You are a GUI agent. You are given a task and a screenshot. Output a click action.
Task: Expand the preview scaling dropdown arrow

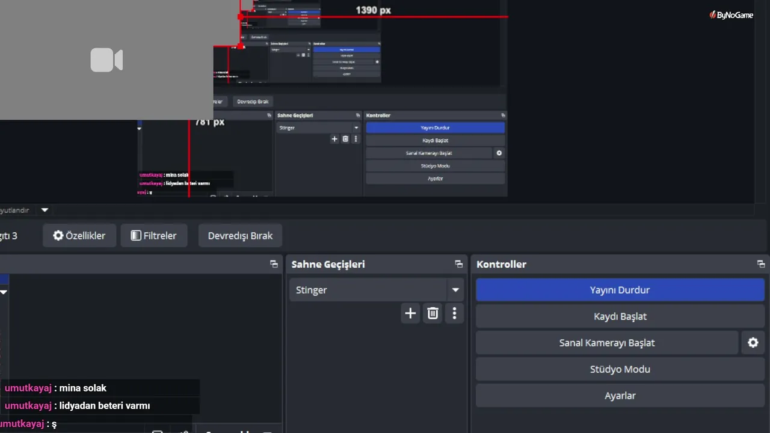pos(44,210)
